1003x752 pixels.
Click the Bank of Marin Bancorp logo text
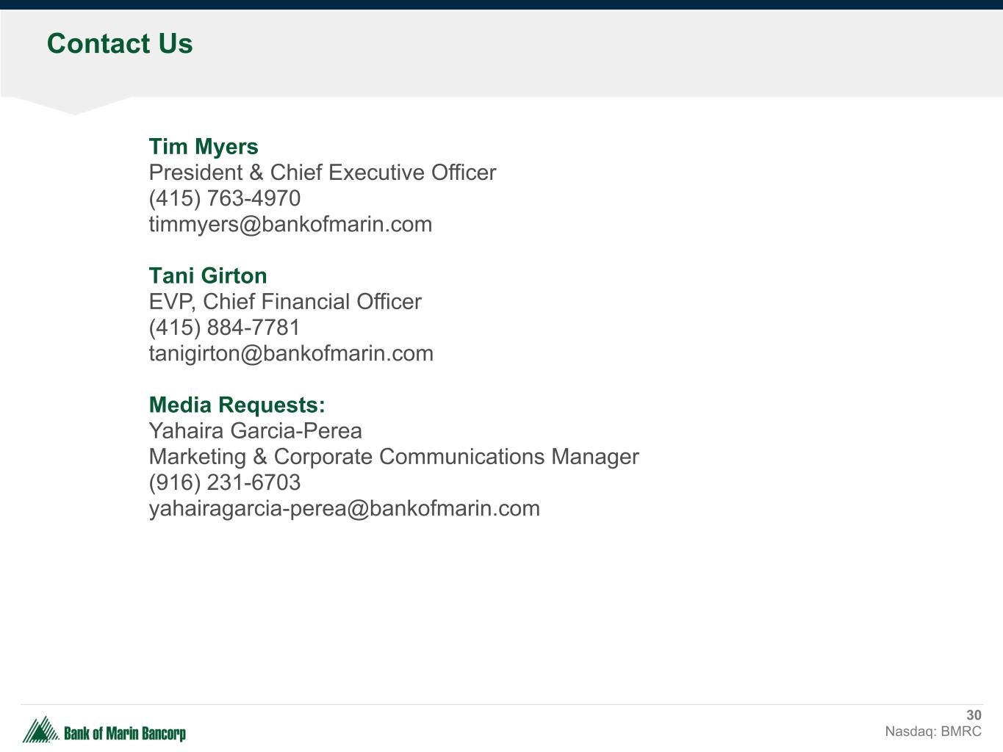pyautogui.click(x=125, y=733)
